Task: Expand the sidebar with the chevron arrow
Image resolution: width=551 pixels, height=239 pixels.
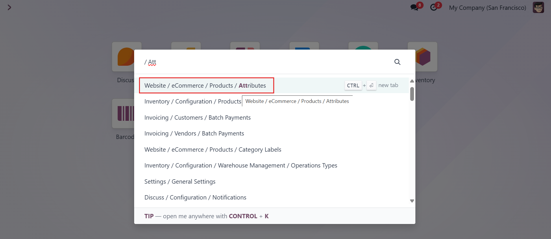Action: 9,7
